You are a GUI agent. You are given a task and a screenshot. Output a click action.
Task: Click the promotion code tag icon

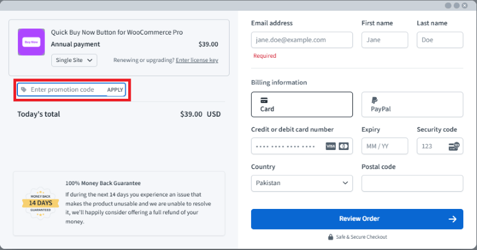tap(24, 90)
